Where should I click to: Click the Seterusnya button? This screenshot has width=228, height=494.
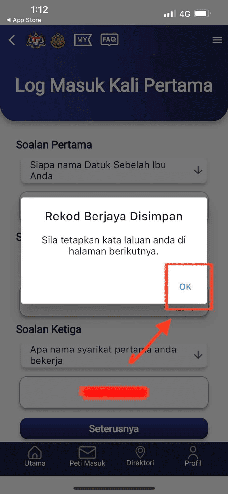click(x=114, y=428)
